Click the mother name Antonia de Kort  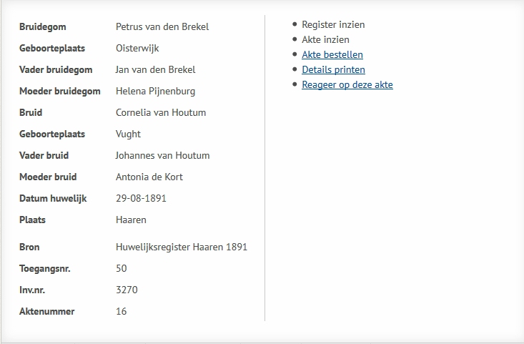point(149,177)
